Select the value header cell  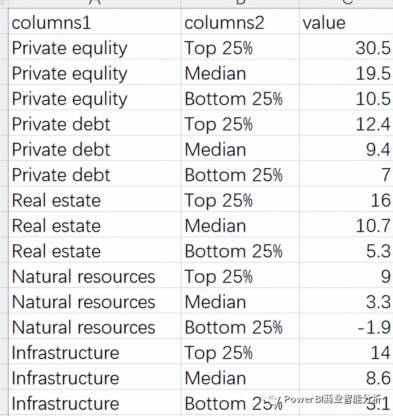click(346, 21)
